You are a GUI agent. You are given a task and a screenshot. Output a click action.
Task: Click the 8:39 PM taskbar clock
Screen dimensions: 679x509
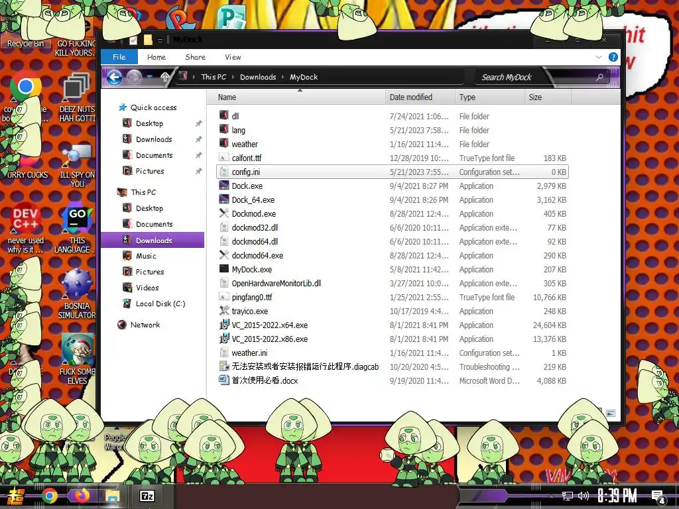pyautogui.click(x=617, y=496)
